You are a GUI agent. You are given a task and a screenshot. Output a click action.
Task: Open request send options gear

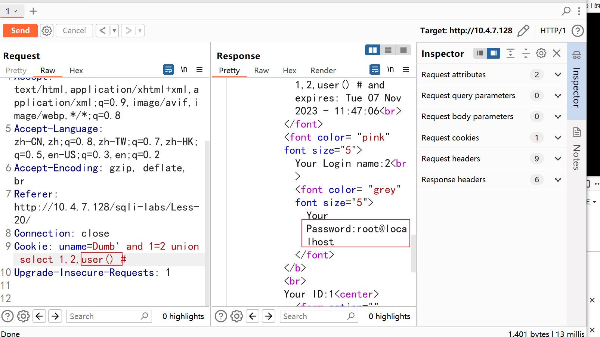47,31
